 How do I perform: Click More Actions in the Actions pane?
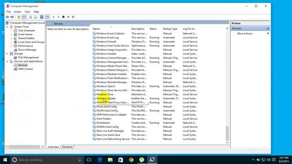[245, 33]
